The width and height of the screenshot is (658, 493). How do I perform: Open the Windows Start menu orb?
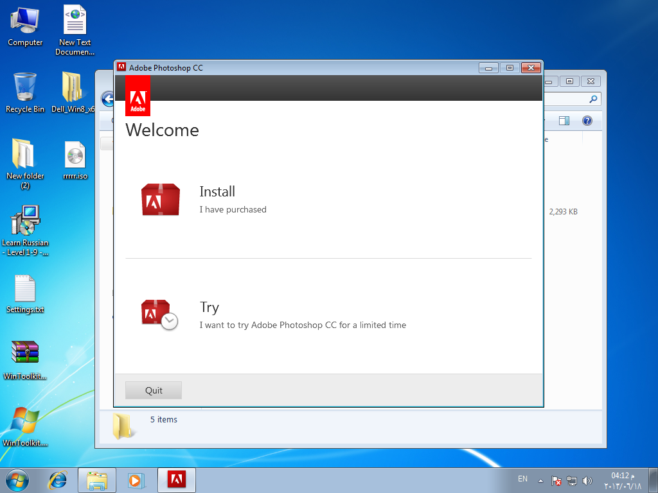coord(17,480)
